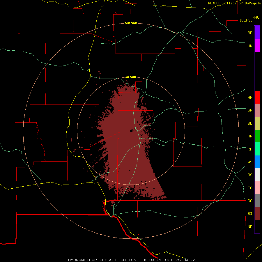Click the UK magenta legend swatch
This screenshot has width=262, height=262.
click(257, 46)
